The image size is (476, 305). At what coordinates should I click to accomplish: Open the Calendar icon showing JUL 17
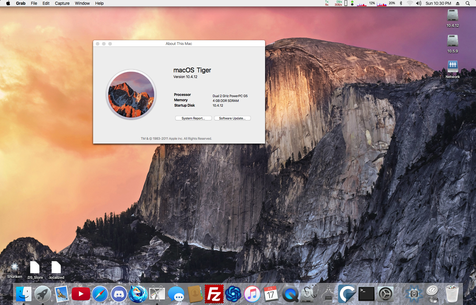[x=271, y=294]
